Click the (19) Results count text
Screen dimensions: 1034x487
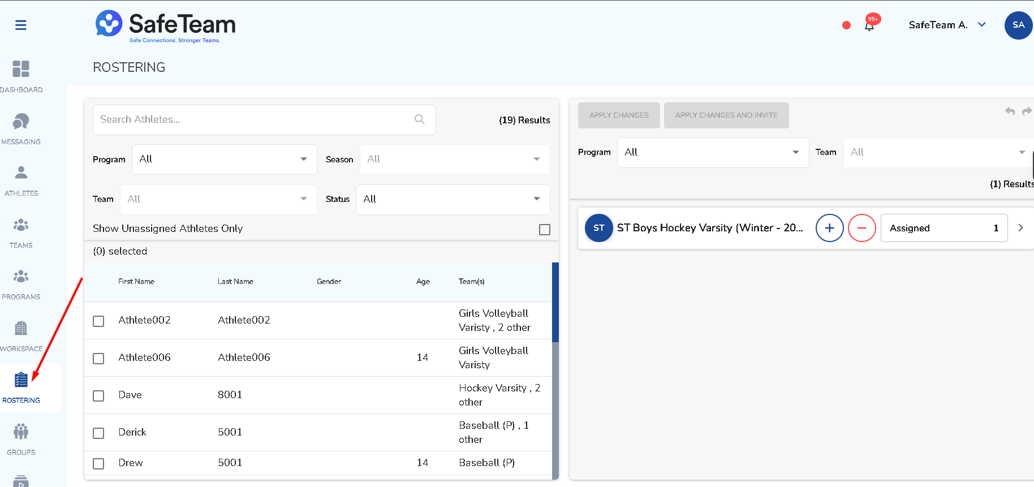(524, 120)
